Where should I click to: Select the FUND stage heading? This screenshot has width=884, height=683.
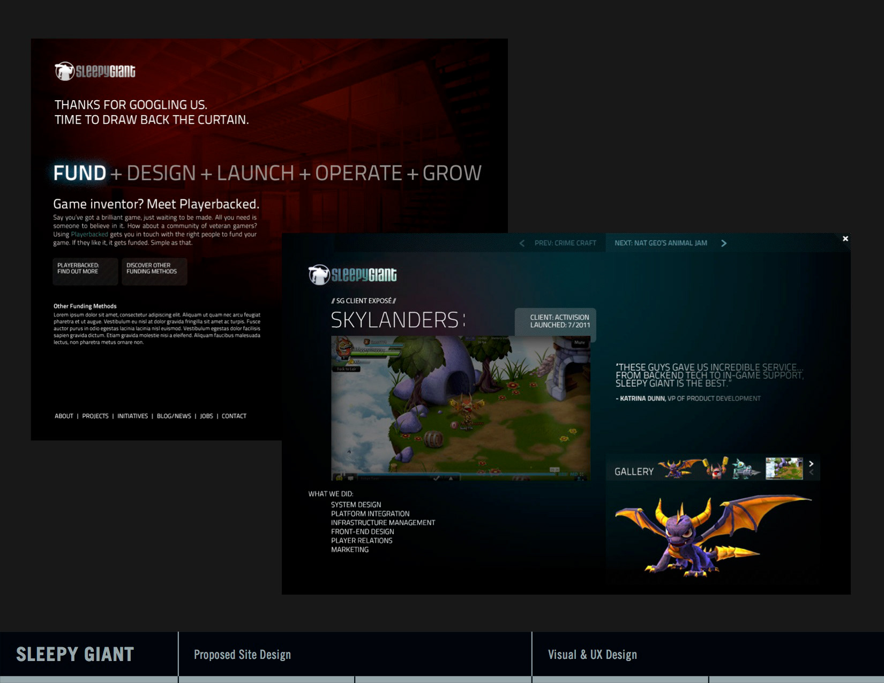[x=80, y=173]
